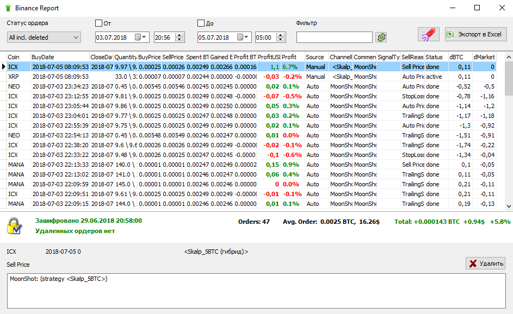The height and width of the screenshot is (314, 513).
Task: Sort by the SellPrice column header
Action: coord(173,57)
